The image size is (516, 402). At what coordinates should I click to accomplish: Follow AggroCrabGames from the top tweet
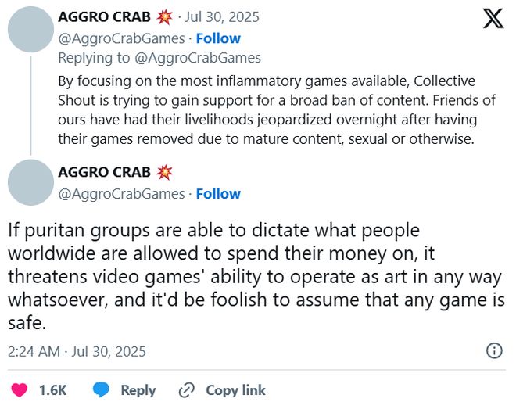[218, 38]
